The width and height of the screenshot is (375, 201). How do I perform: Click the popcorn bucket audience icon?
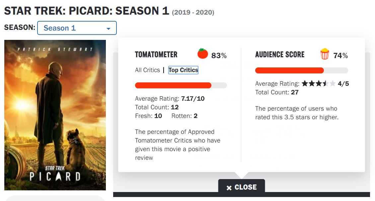tap(325, 54)
